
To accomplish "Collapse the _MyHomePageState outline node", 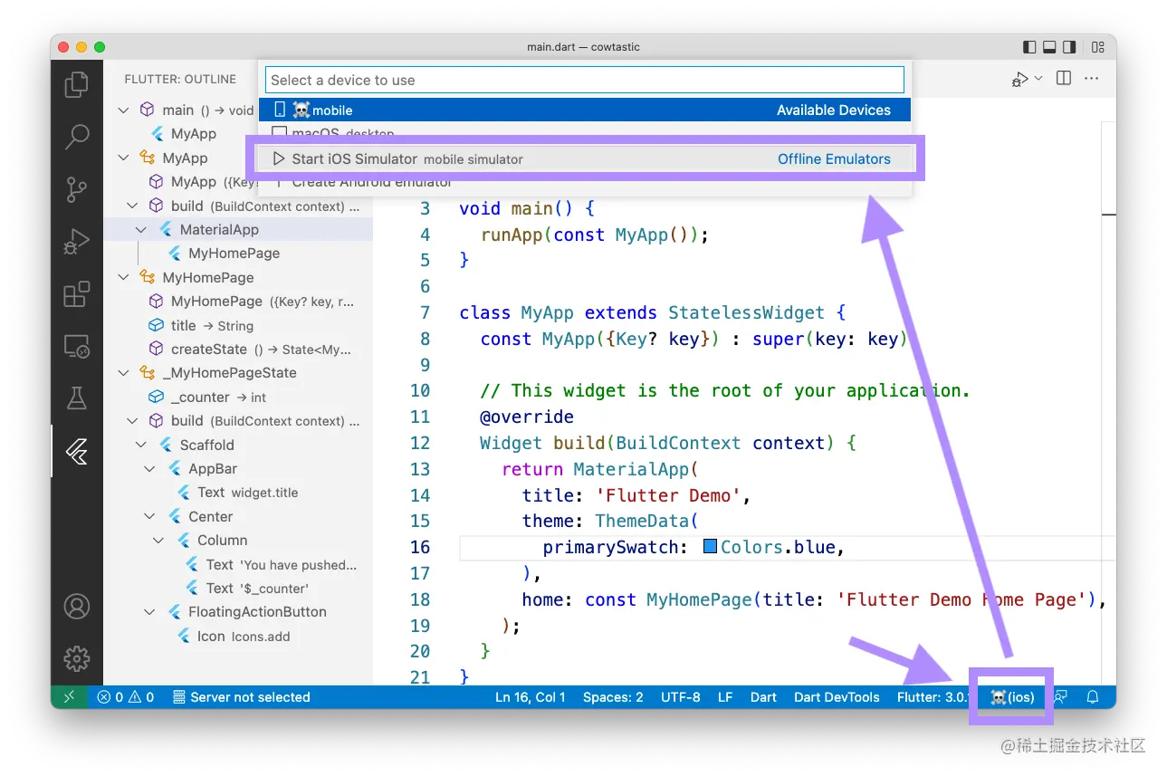I will pyautogui.click(x=124, y=372).
